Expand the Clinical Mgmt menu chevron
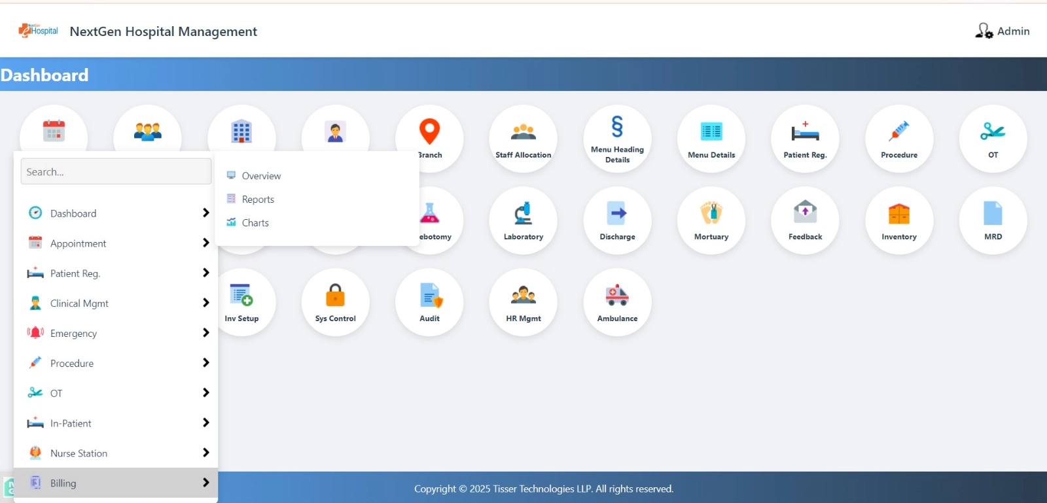This screenshot has width=1047, height=503. tap(205, 303)
